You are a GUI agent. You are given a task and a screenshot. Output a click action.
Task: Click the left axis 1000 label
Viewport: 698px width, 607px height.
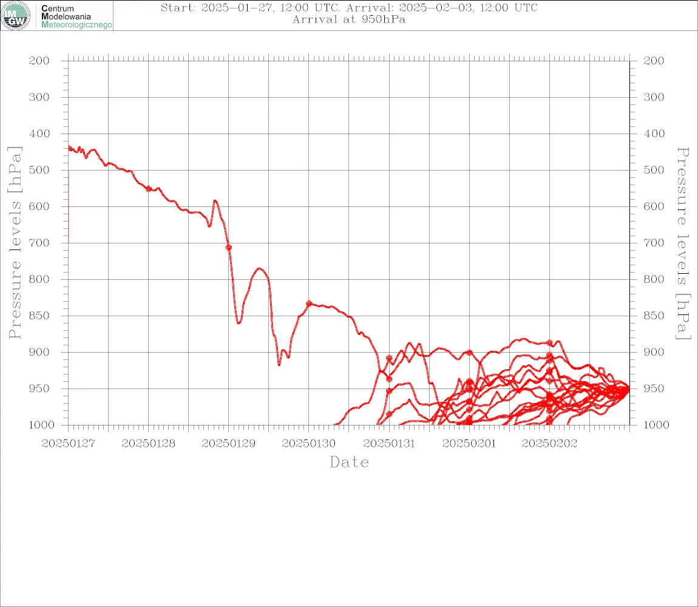pos(42,425)
